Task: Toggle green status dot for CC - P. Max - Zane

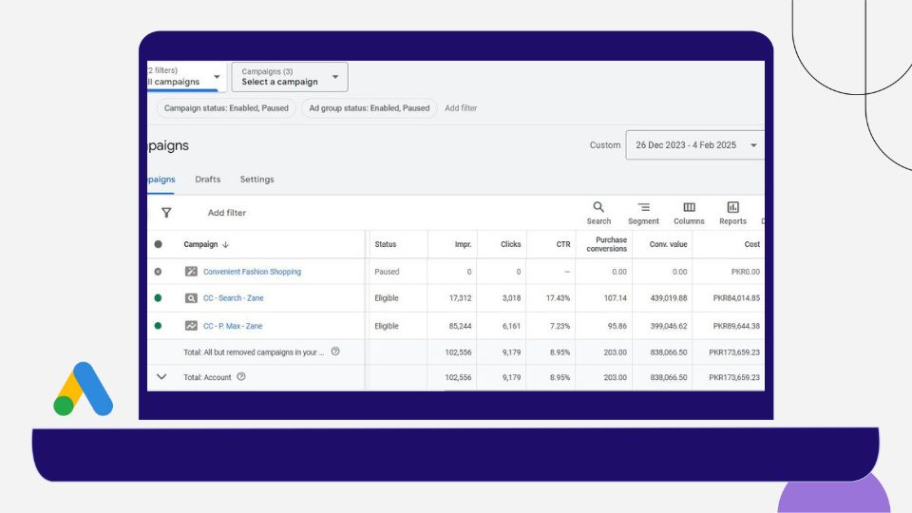Action: click(x=158, y=326)
